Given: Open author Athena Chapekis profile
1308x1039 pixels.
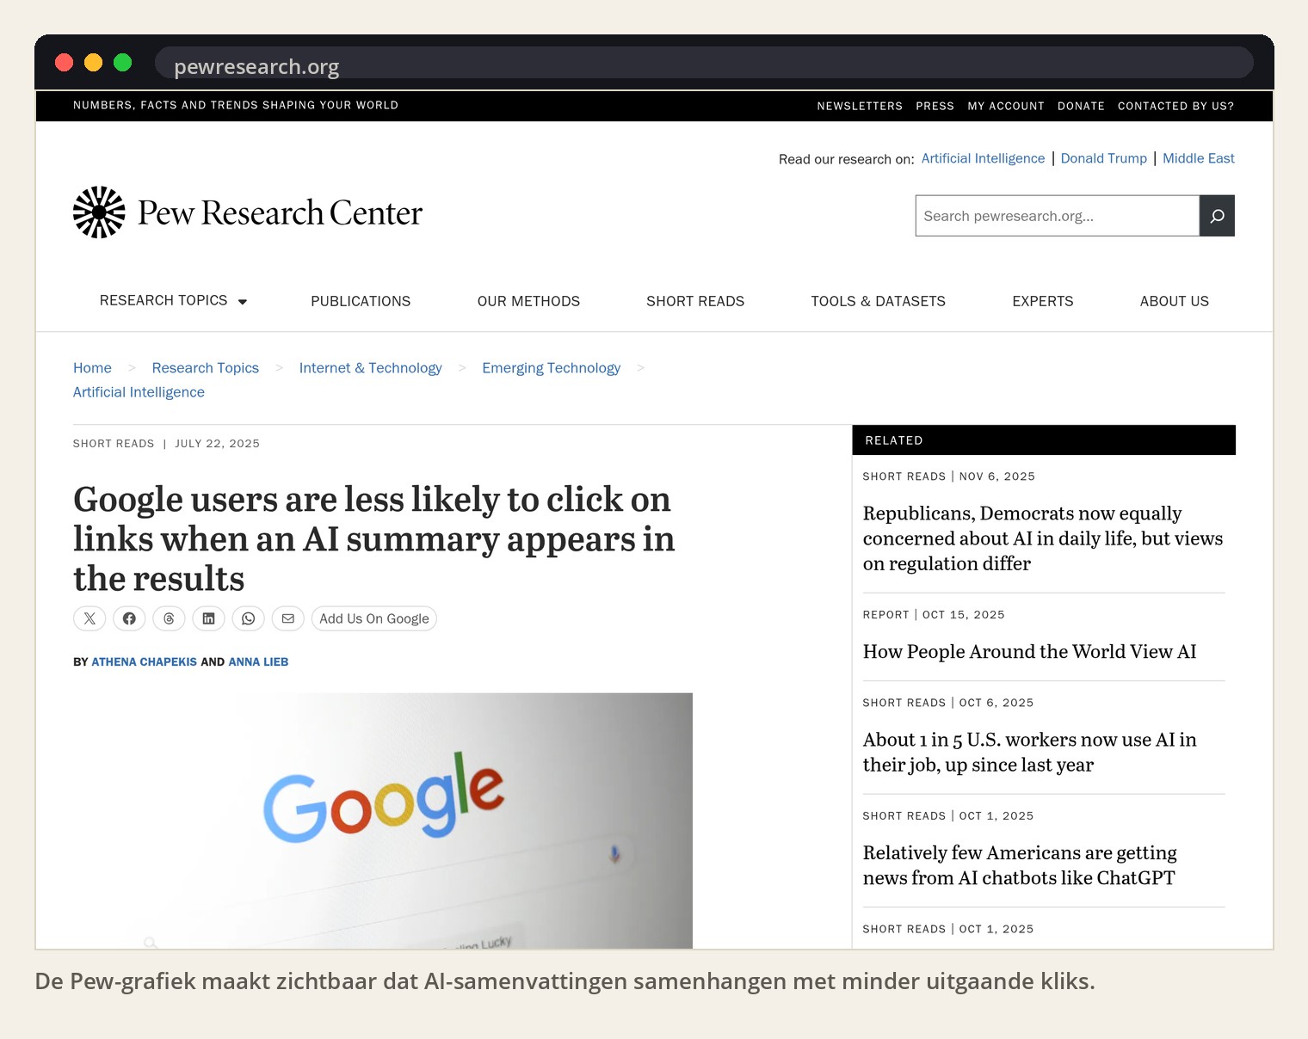Looking at the screenshot, I should [x=145, y=662].
